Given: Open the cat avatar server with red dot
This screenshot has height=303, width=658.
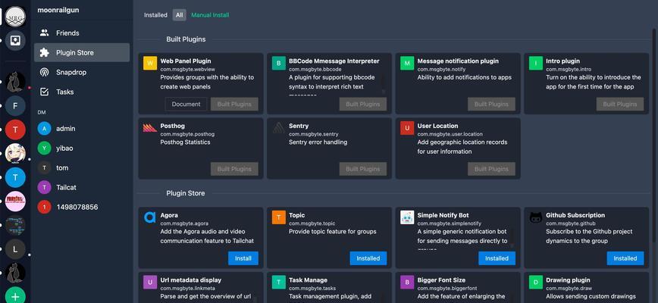Looking at the screenshot, I should click(15, 82).
